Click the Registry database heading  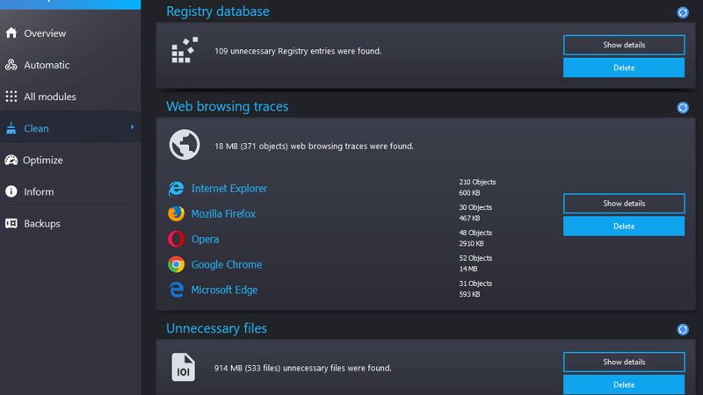(x=217, y=11)
